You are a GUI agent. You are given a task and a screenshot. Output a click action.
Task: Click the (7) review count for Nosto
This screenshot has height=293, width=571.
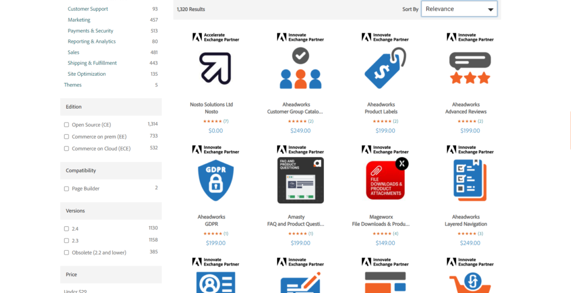coord(226,121)
